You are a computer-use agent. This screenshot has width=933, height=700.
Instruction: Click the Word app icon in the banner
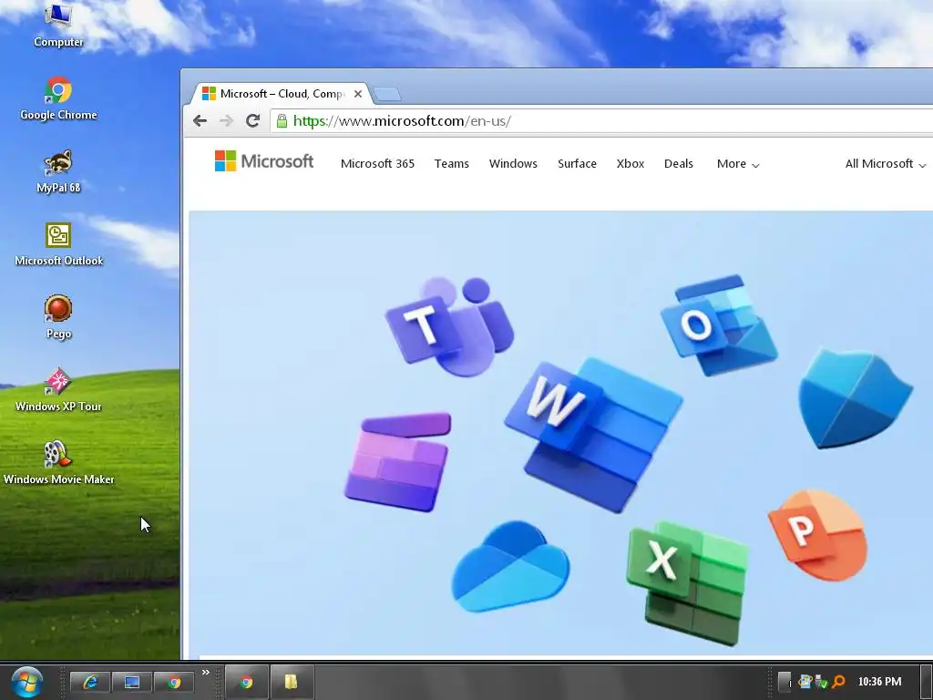point(593,435)
